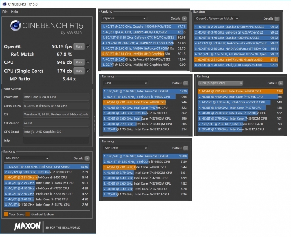Open MP Ratio dropdown in left panel
Viewport: 291px width, 237px height.
pos(27,158)
